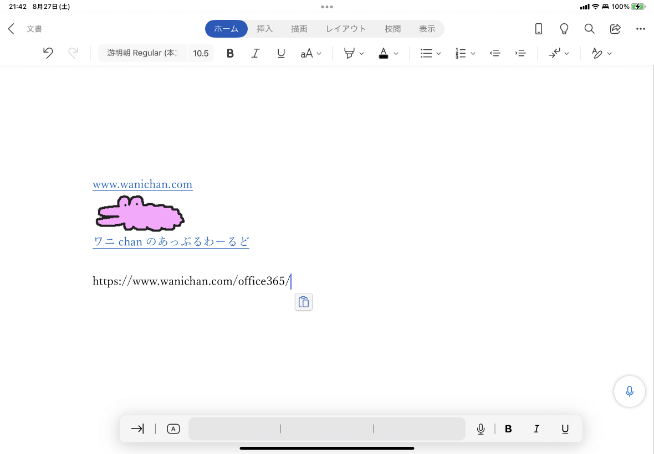Open the ワニ chan のあっぷるわーるど link
Image resolution: width=654 pixels, height=454 pixels.
pyautogui.click(x=171, y=241)
